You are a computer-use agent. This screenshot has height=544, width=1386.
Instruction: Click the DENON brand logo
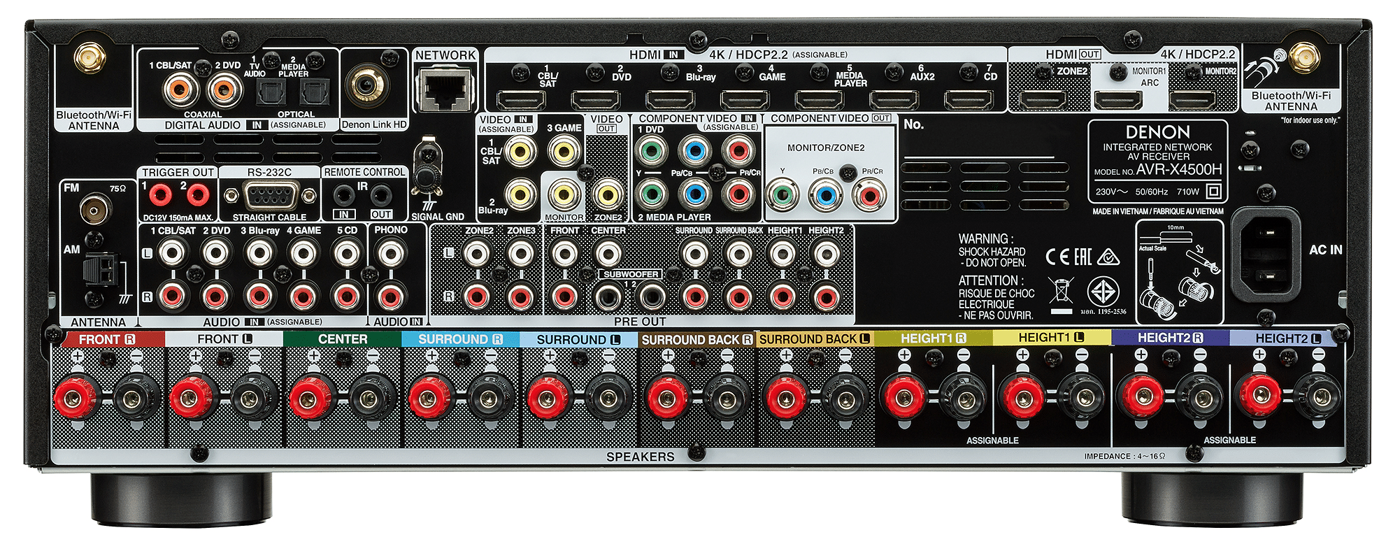tap(1157, 132)
